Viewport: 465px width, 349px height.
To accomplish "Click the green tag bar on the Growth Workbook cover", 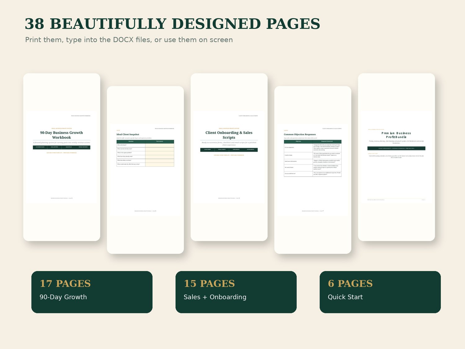I will tap(61, 147).
